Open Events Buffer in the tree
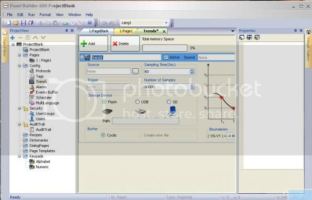Image resolution: width=312 pixels, height=200 pixels. pyautogui.click(x=47, y=92)
